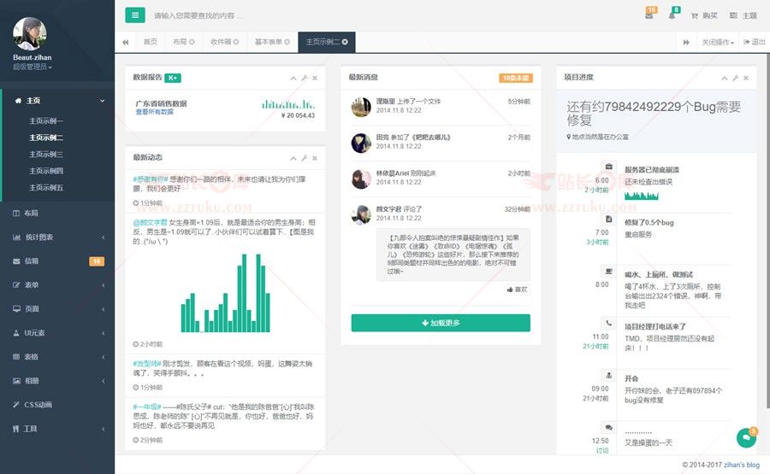The width and height of the screenshot is (770, 474).
Task: Open the 主题 theme settings
Action: (743, 15)
